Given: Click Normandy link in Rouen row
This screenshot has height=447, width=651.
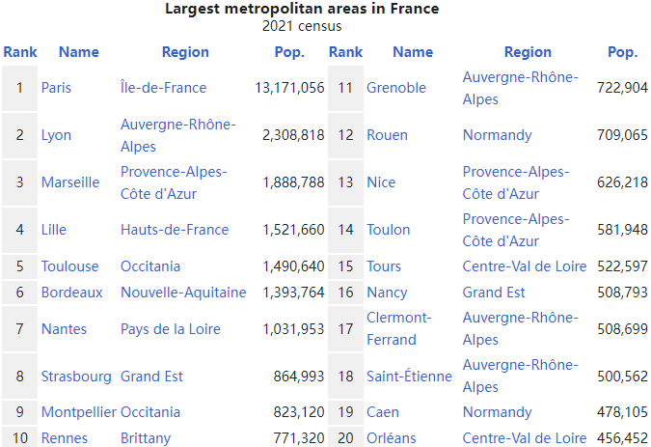Looking at the screenshot, I should click(x=497, y=135).
